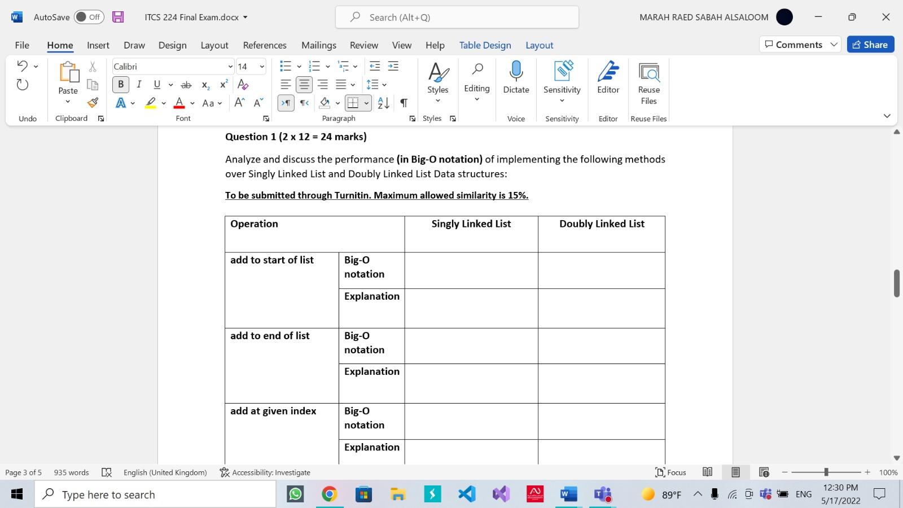Click English (United Kingdom) language indicator
This screenshot has height=508, width=903.
pos(165,472)
